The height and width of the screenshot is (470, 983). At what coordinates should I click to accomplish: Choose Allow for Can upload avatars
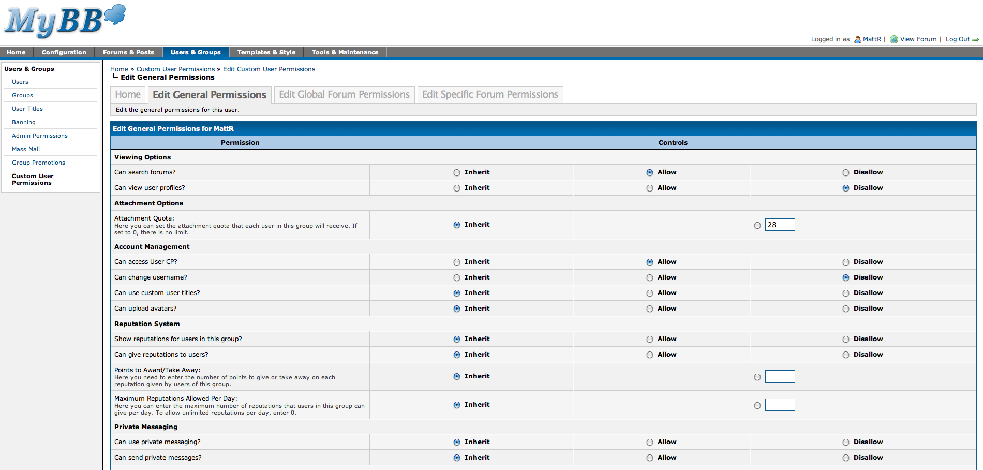click(649, 309)
